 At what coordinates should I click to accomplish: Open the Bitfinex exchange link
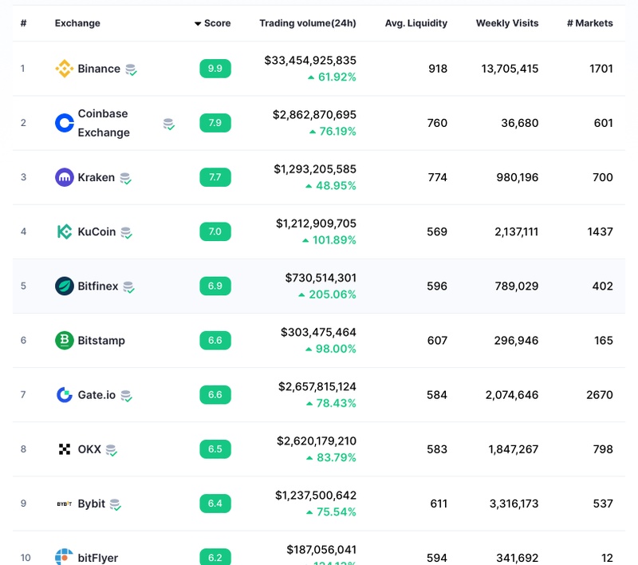tap(98, 286)
